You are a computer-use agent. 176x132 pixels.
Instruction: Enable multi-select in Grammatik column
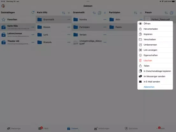[x=99, y=13]
